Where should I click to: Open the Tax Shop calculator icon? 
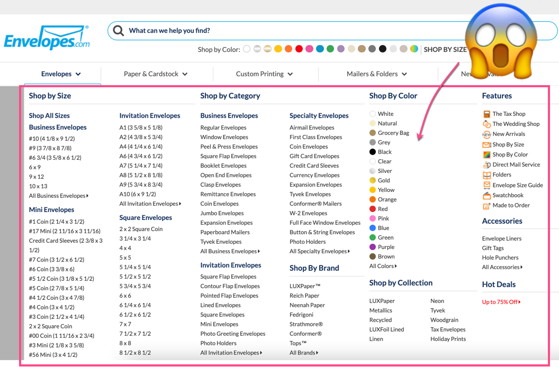point(486,114)
